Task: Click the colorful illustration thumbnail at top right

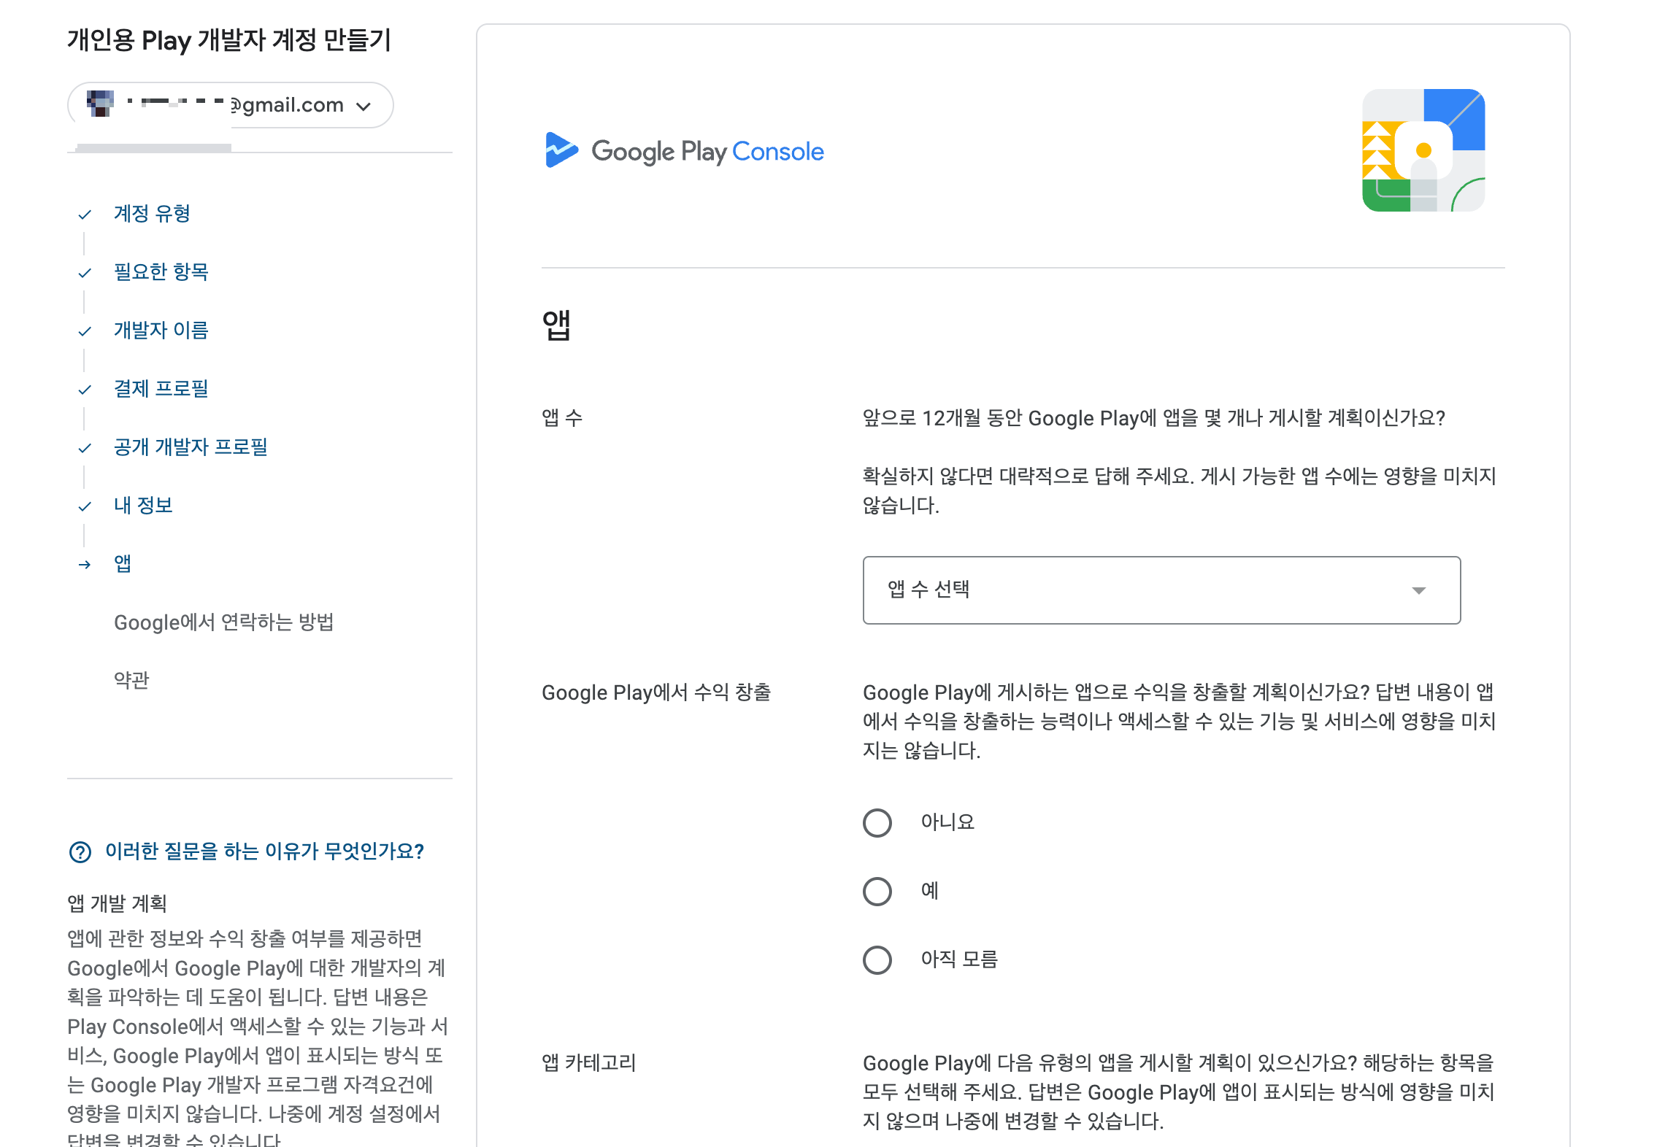Action: click(x=1423, y=150)
